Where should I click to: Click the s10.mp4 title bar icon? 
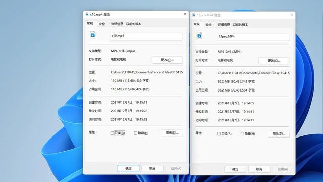point(87,15)
